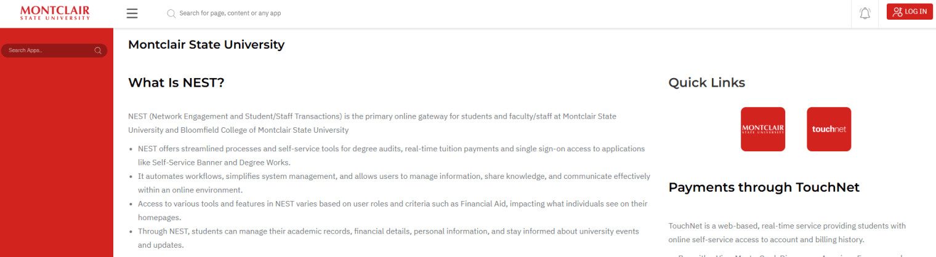Screen dimensions: 936x257
Task: Click the TouchNet web-based service description
Action: 788,233
